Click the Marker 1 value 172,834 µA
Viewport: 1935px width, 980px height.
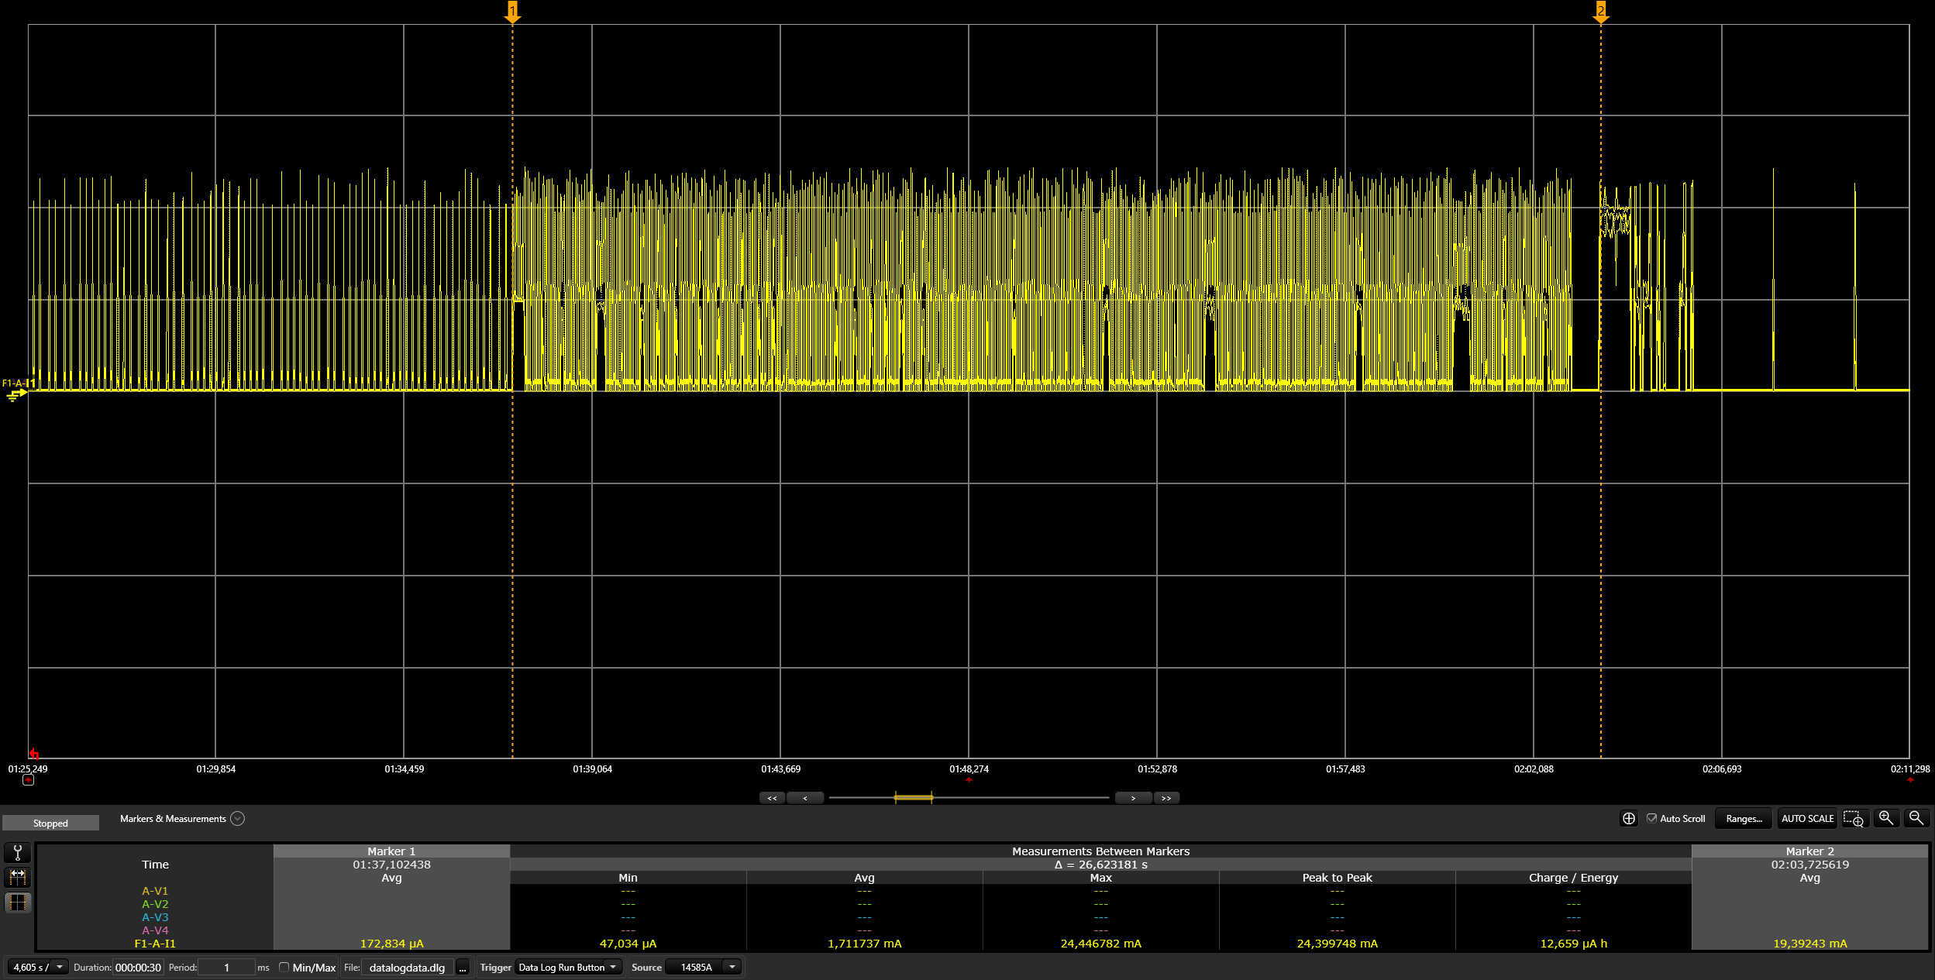point(391,944)
